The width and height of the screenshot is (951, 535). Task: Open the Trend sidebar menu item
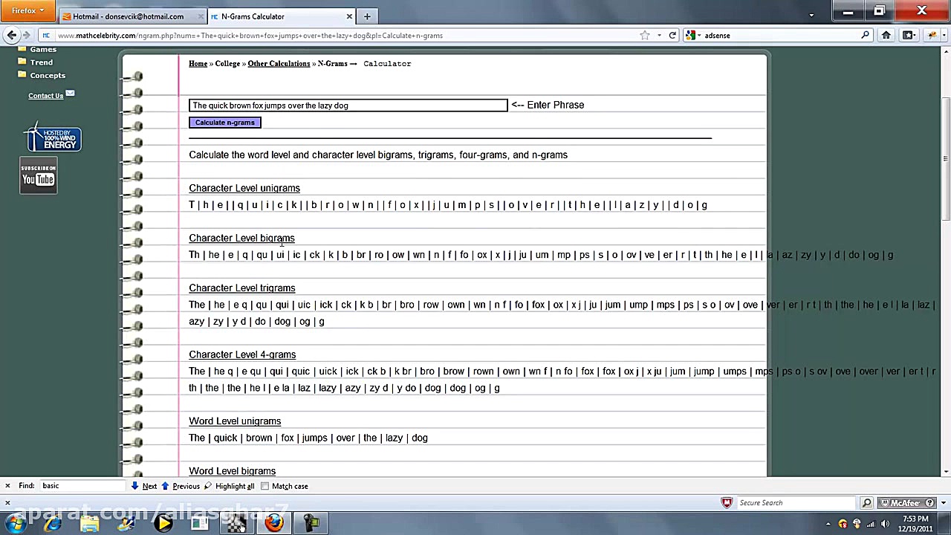(42, 62)
